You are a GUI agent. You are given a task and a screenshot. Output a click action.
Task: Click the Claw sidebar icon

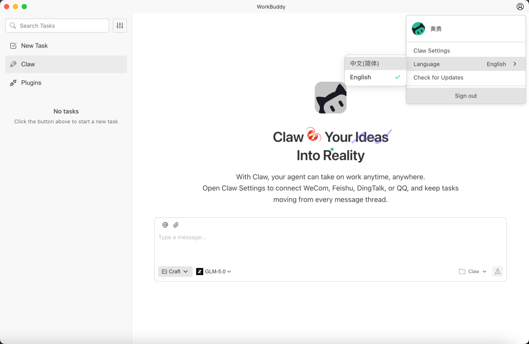pyautogui.click(x=13, y=65)
